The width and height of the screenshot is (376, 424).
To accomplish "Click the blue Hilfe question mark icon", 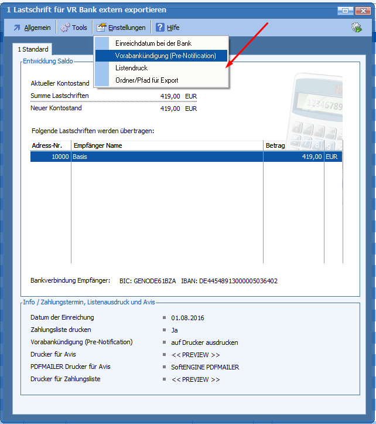I will pos(160,28).
